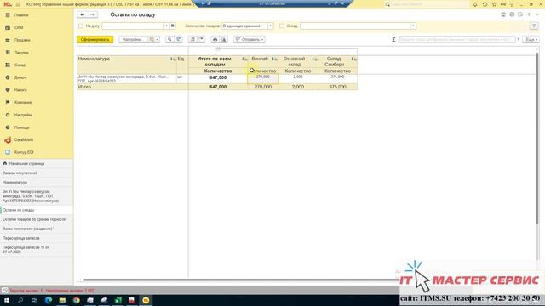Switch to the Номенклатура tab
Image resolution: width=545 pixels, height=306 pixels.
pyautogui.click(x=37, y=182)
